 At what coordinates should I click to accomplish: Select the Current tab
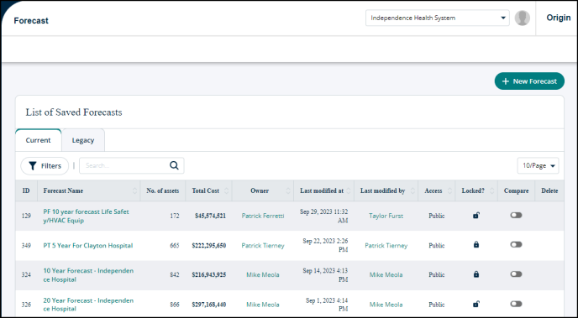tap(39, 140)
